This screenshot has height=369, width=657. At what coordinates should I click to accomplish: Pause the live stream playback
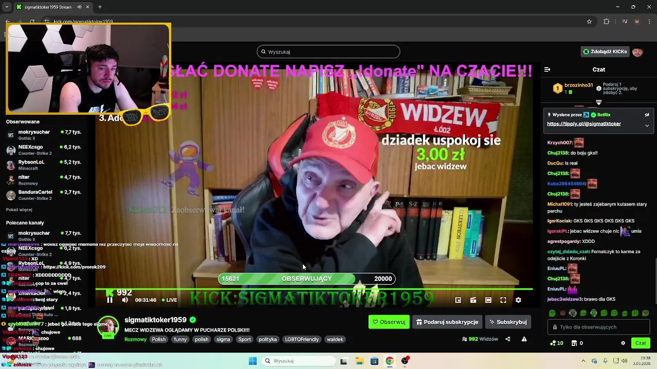[109, 300]
